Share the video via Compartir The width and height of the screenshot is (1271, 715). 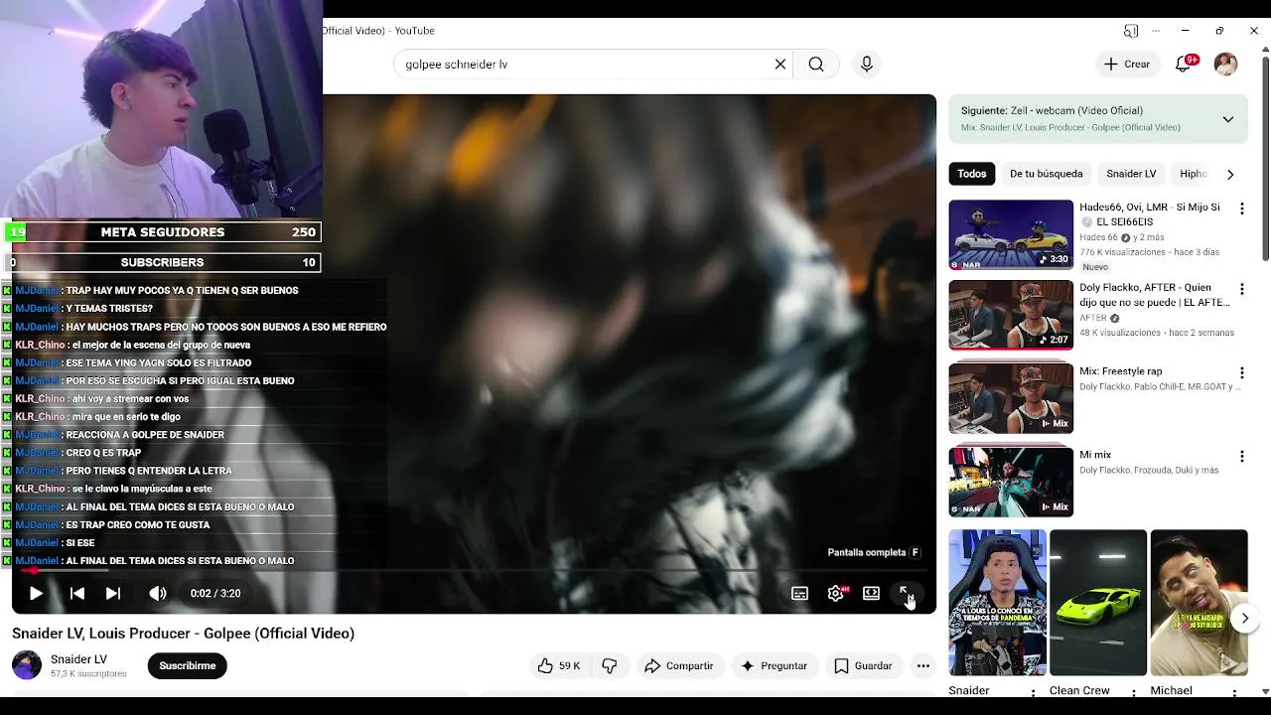pos(679,665)
